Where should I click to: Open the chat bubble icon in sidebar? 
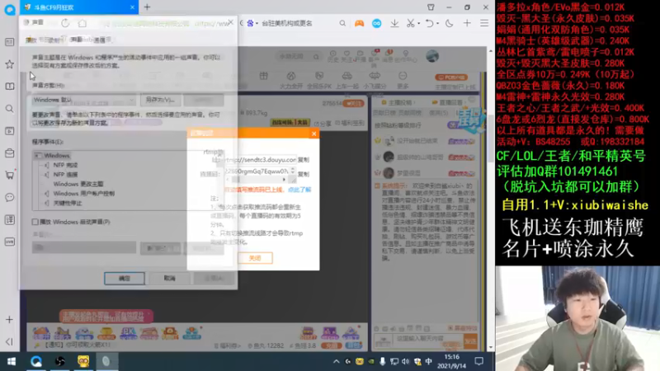click(9, 197)
